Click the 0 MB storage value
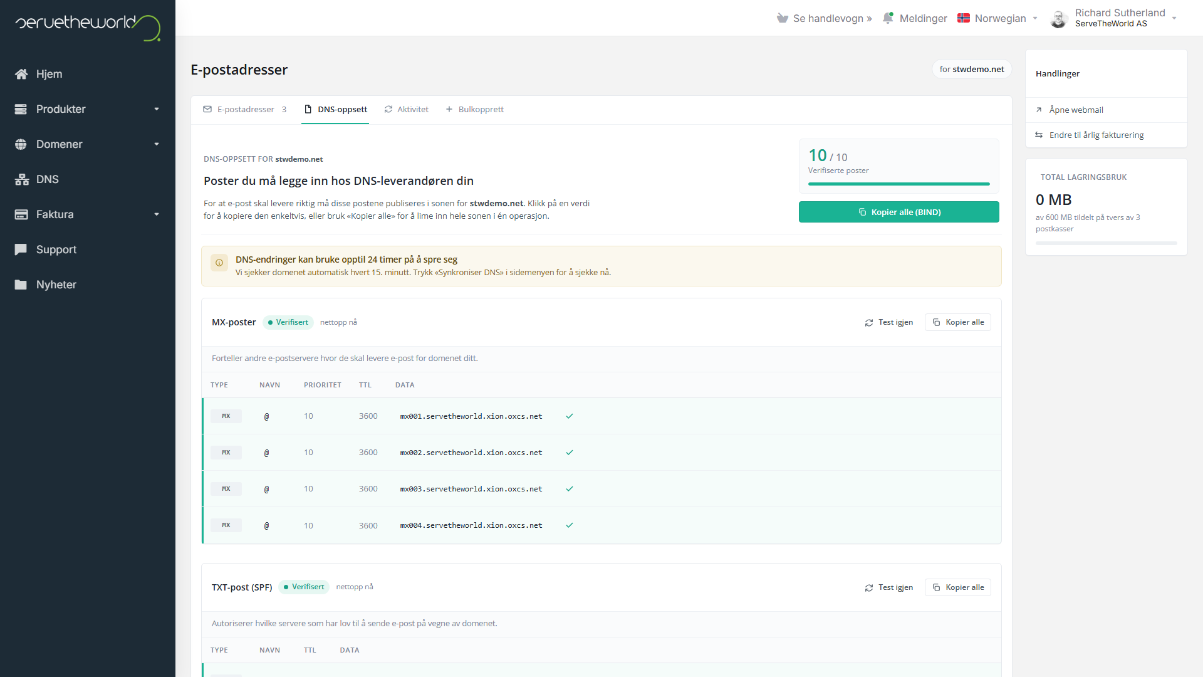The image size is (1203, 677). [1054, 200]
